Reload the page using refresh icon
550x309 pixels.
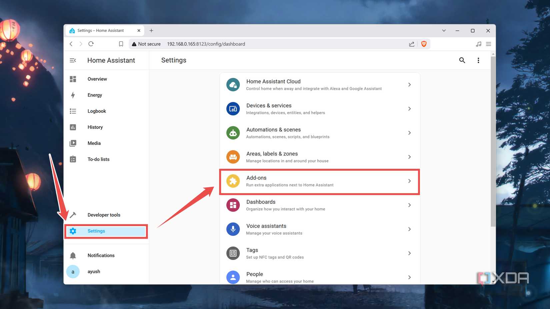click(91, 44)
